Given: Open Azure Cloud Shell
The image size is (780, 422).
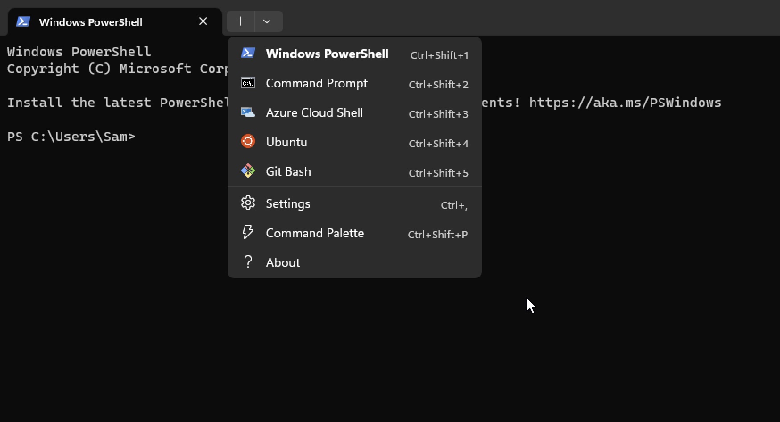Looking at the screenshot, I should [x=315, y=112].
